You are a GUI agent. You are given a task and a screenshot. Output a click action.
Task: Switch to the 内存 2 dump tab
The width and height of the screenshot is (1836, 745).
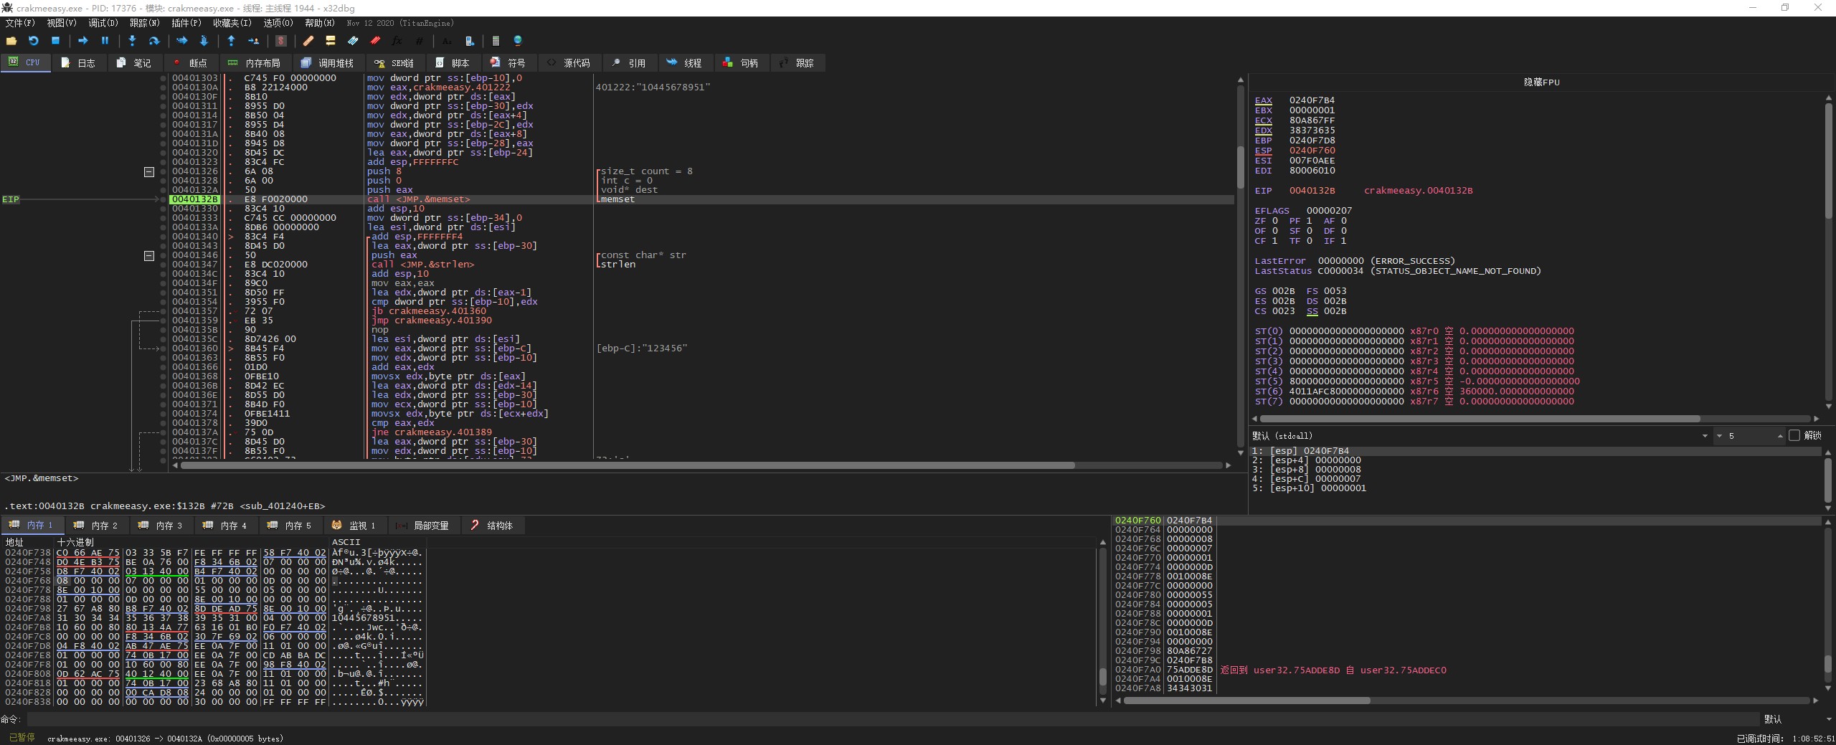tap(96, 526)
